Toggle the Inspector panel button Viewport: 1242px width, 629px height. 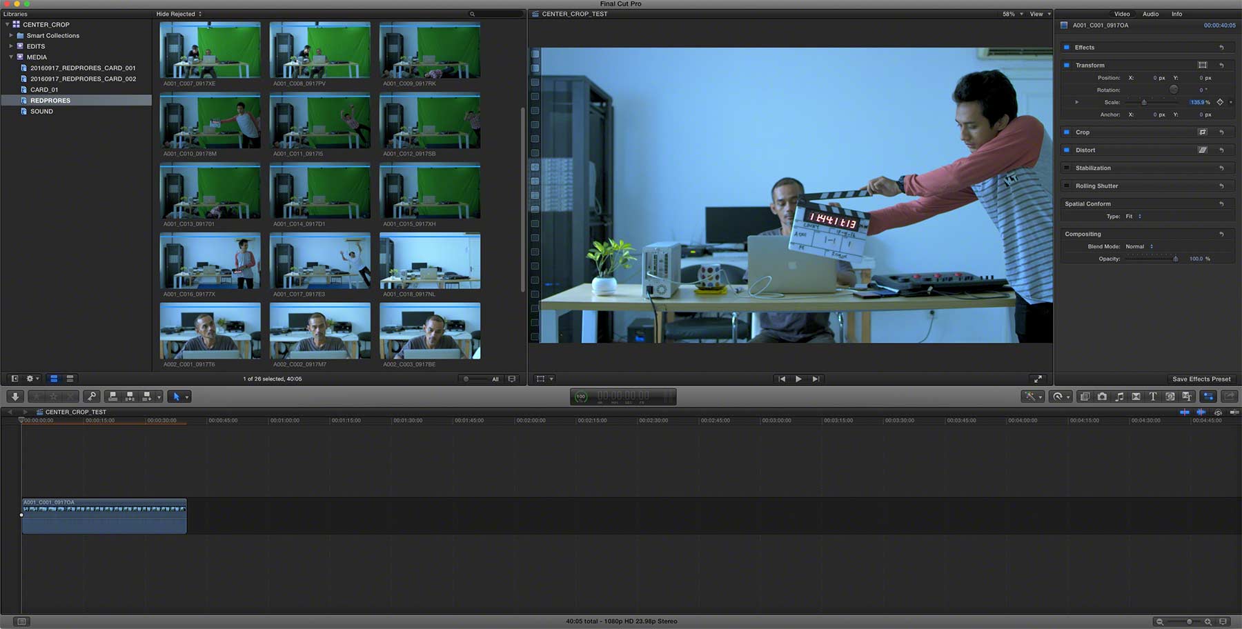[x=1208, y=397]
